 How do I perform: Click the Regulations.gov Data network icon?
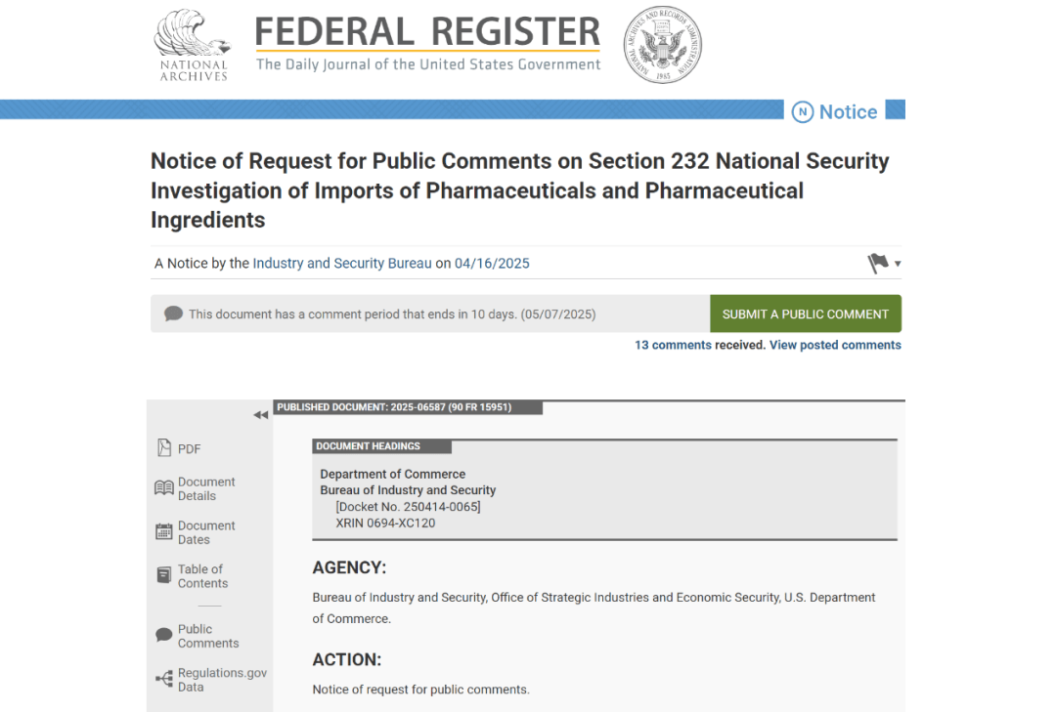click(x=164, y=679)
